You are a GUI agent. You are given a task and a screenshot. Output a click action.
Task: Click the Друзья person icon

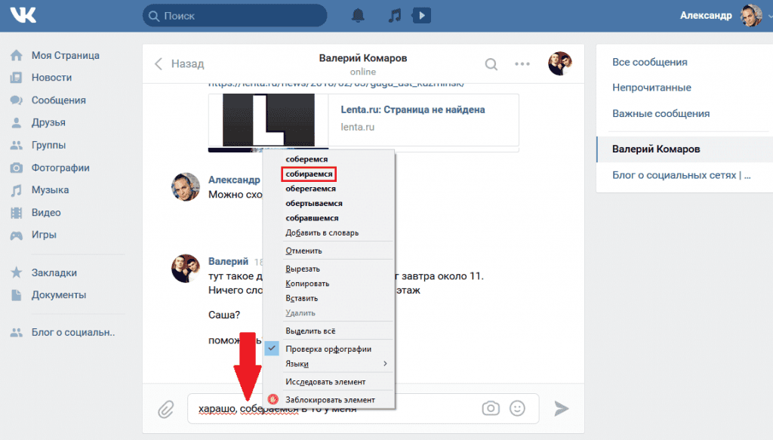point(17,122)
